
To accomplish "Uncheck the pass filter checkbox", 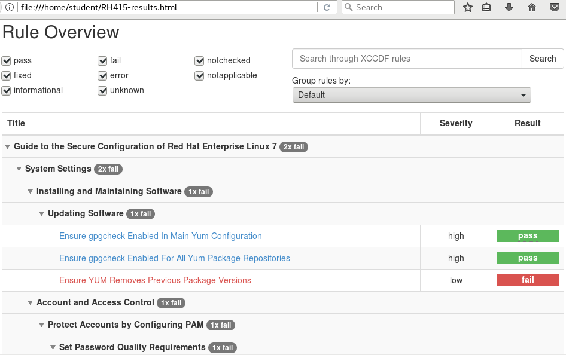I will click(7, 61).
